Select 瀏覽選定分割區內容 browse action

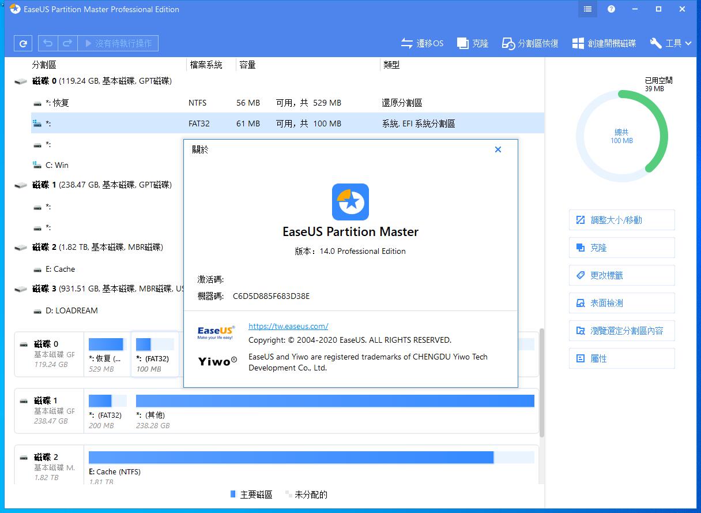[x=621, y=331]
